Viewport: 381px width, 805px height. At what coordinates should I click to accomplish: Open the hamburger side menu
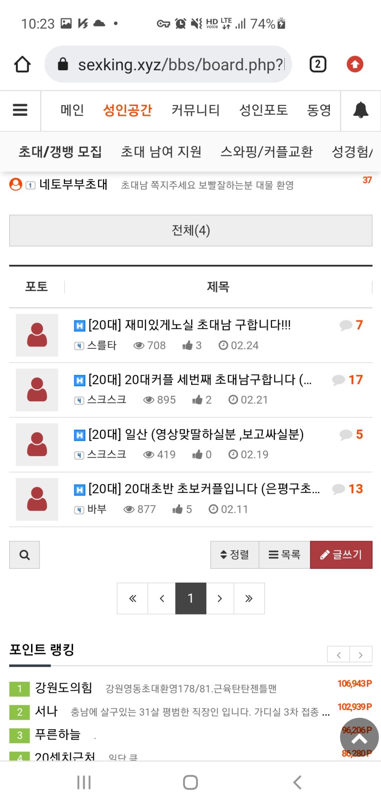(x=20, y=110)
